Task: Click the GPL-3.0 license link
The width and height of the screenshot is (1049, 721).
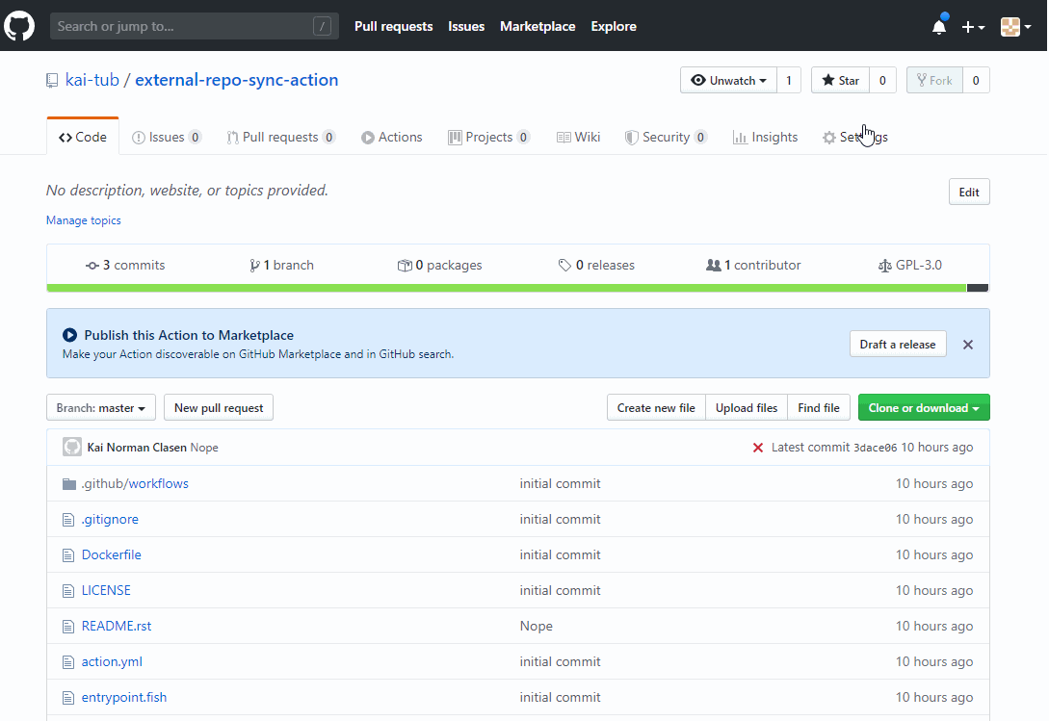Action: tap(910, 265)
